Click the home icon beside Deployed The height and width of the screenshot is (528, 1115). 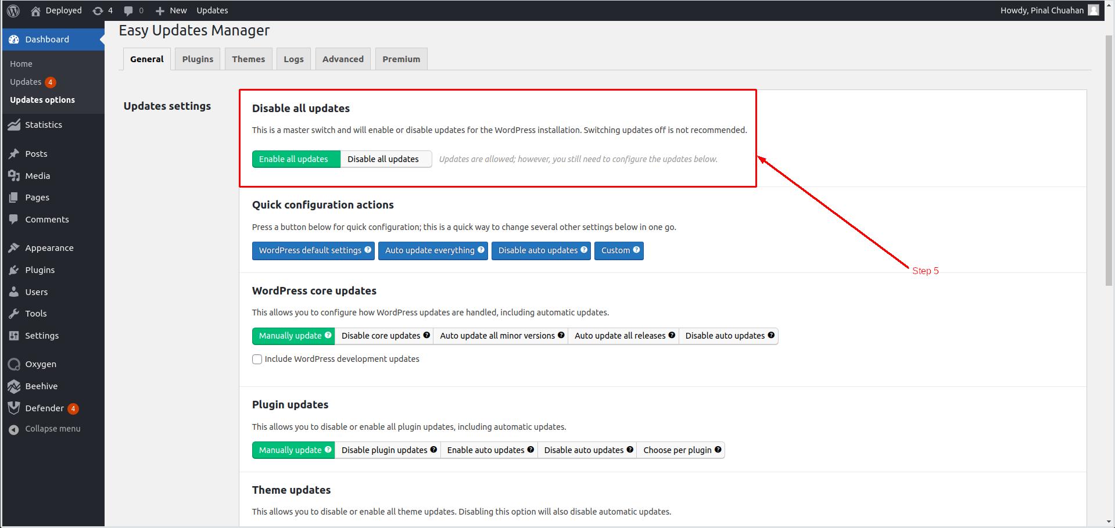coord(35,10)
